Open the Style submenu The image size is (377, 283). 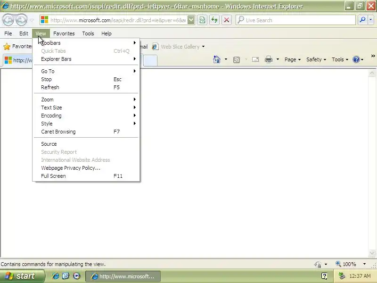point(86,124)
